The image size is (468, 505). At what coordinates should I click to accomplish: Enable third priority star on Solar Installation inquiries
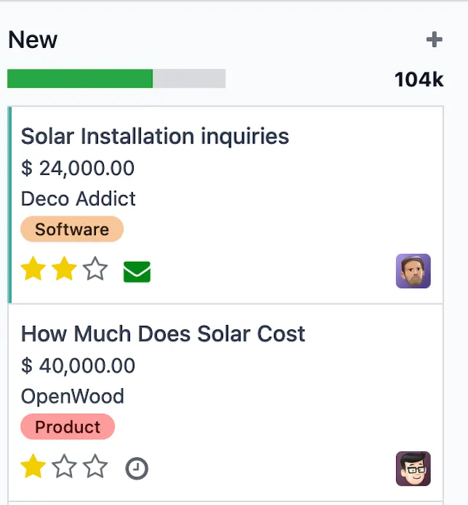click(x=95, y=268)
